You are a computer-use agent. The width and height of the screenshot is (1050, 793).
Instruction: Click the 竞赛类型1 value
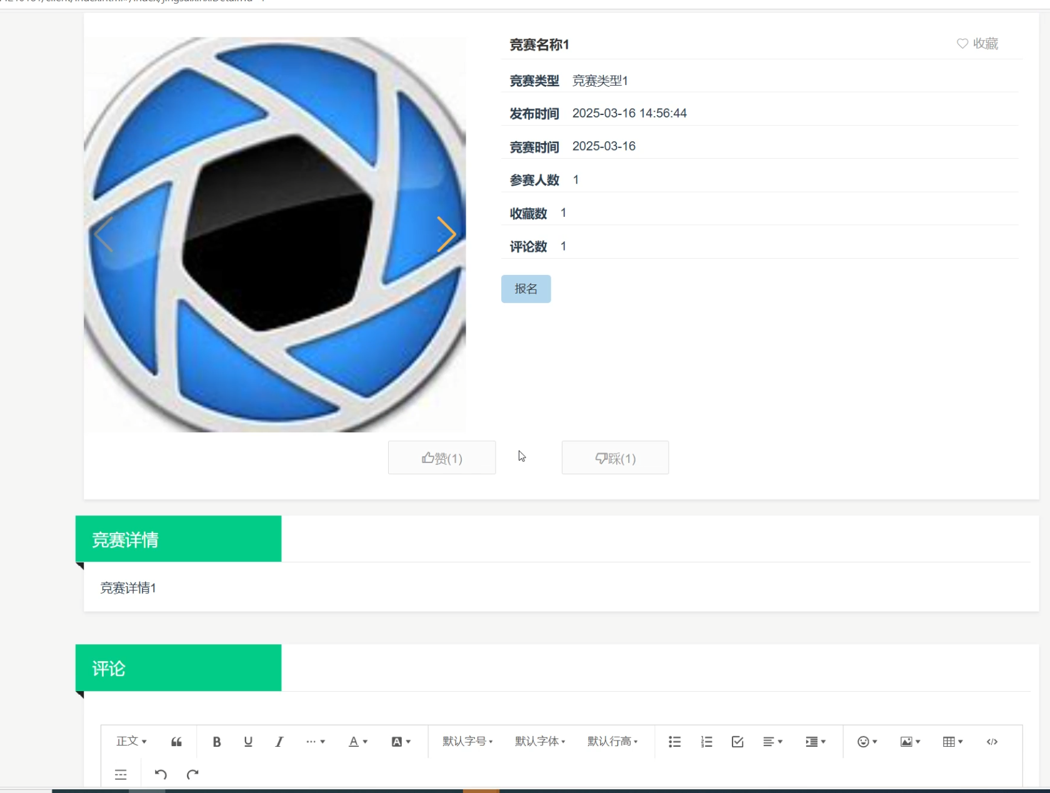pyautogui.click(x=600, y=81)
